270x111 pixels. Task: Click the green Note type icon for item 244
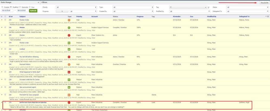(69, 43)
